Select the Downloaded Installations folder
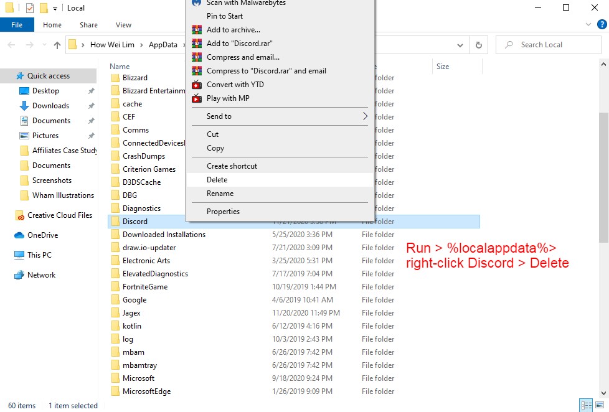The height and width of the screenshot is (412, 609). [x=164, y=235]
